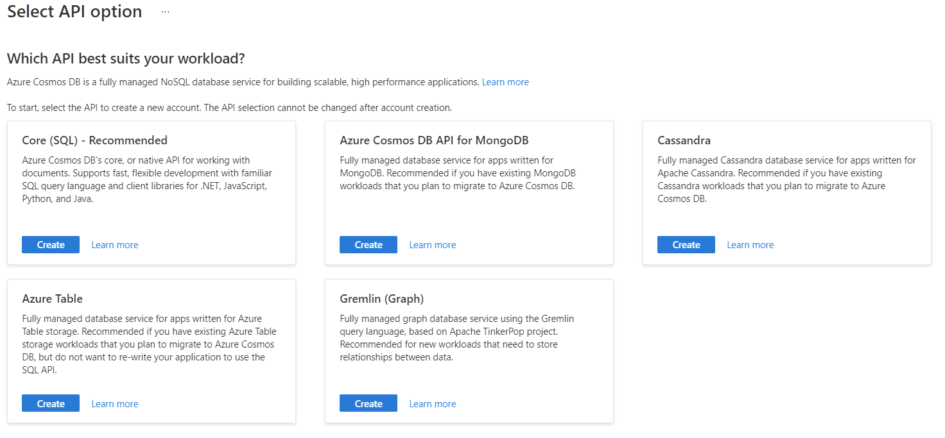This screenshot has height=438, width=945.
Task: Open Learn more for the MongoDB API
Action: tap(432, 244)
